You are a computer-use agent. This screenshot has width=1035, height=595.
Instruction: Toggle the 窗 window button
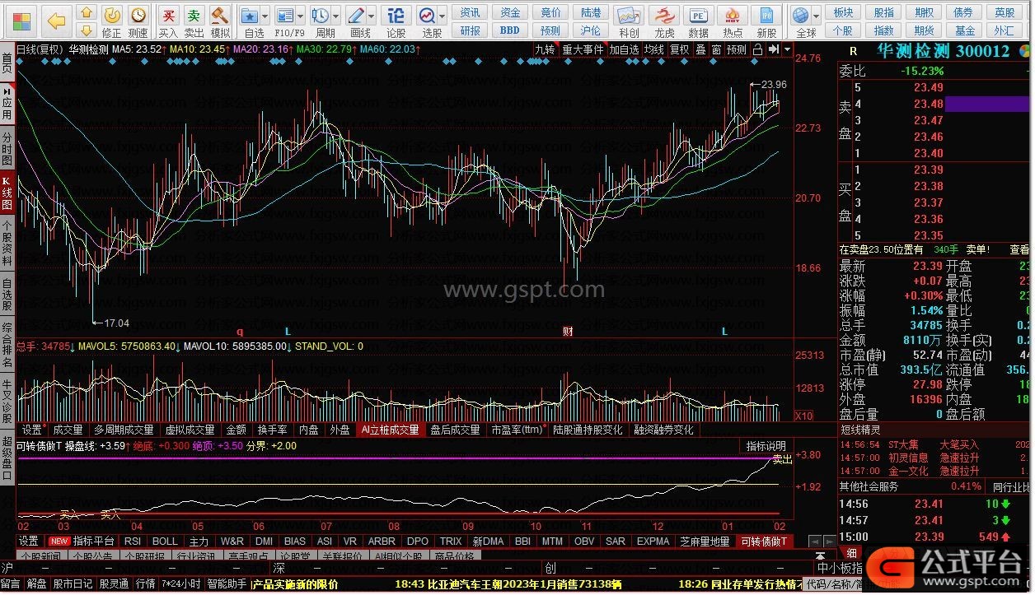coord(716,49)
